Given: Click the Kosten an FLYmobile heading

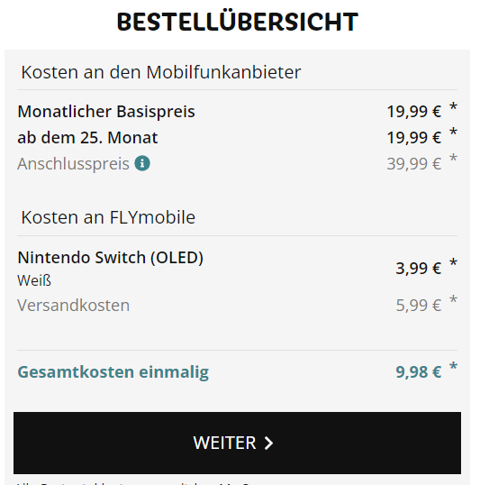Looking at the screenshot, I should tap(108, 217).
